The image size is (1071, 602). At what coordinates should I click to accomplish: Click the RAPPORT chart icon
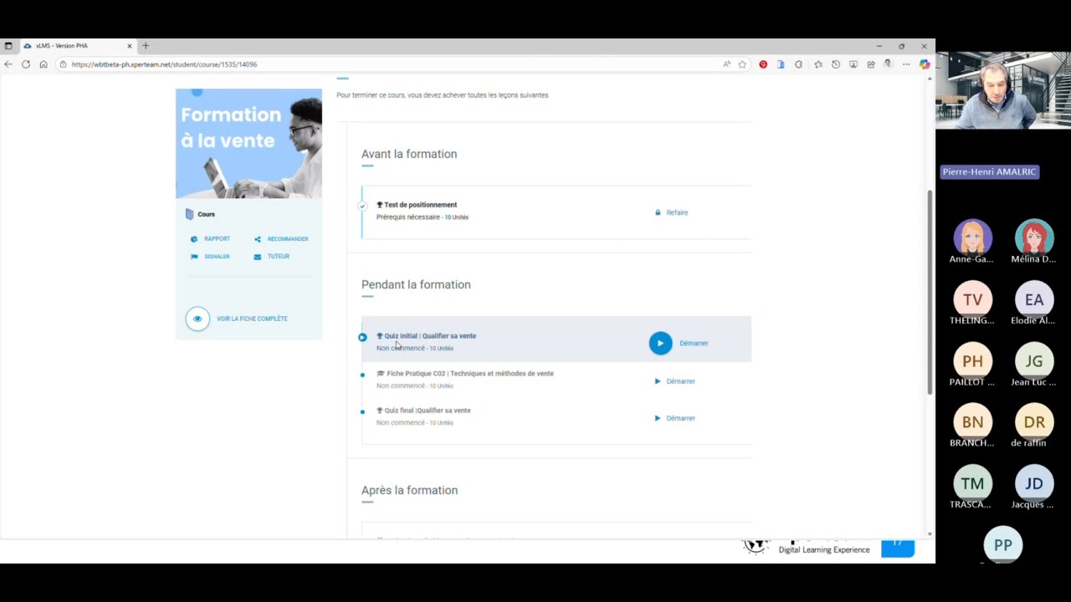tap(194, 239)
